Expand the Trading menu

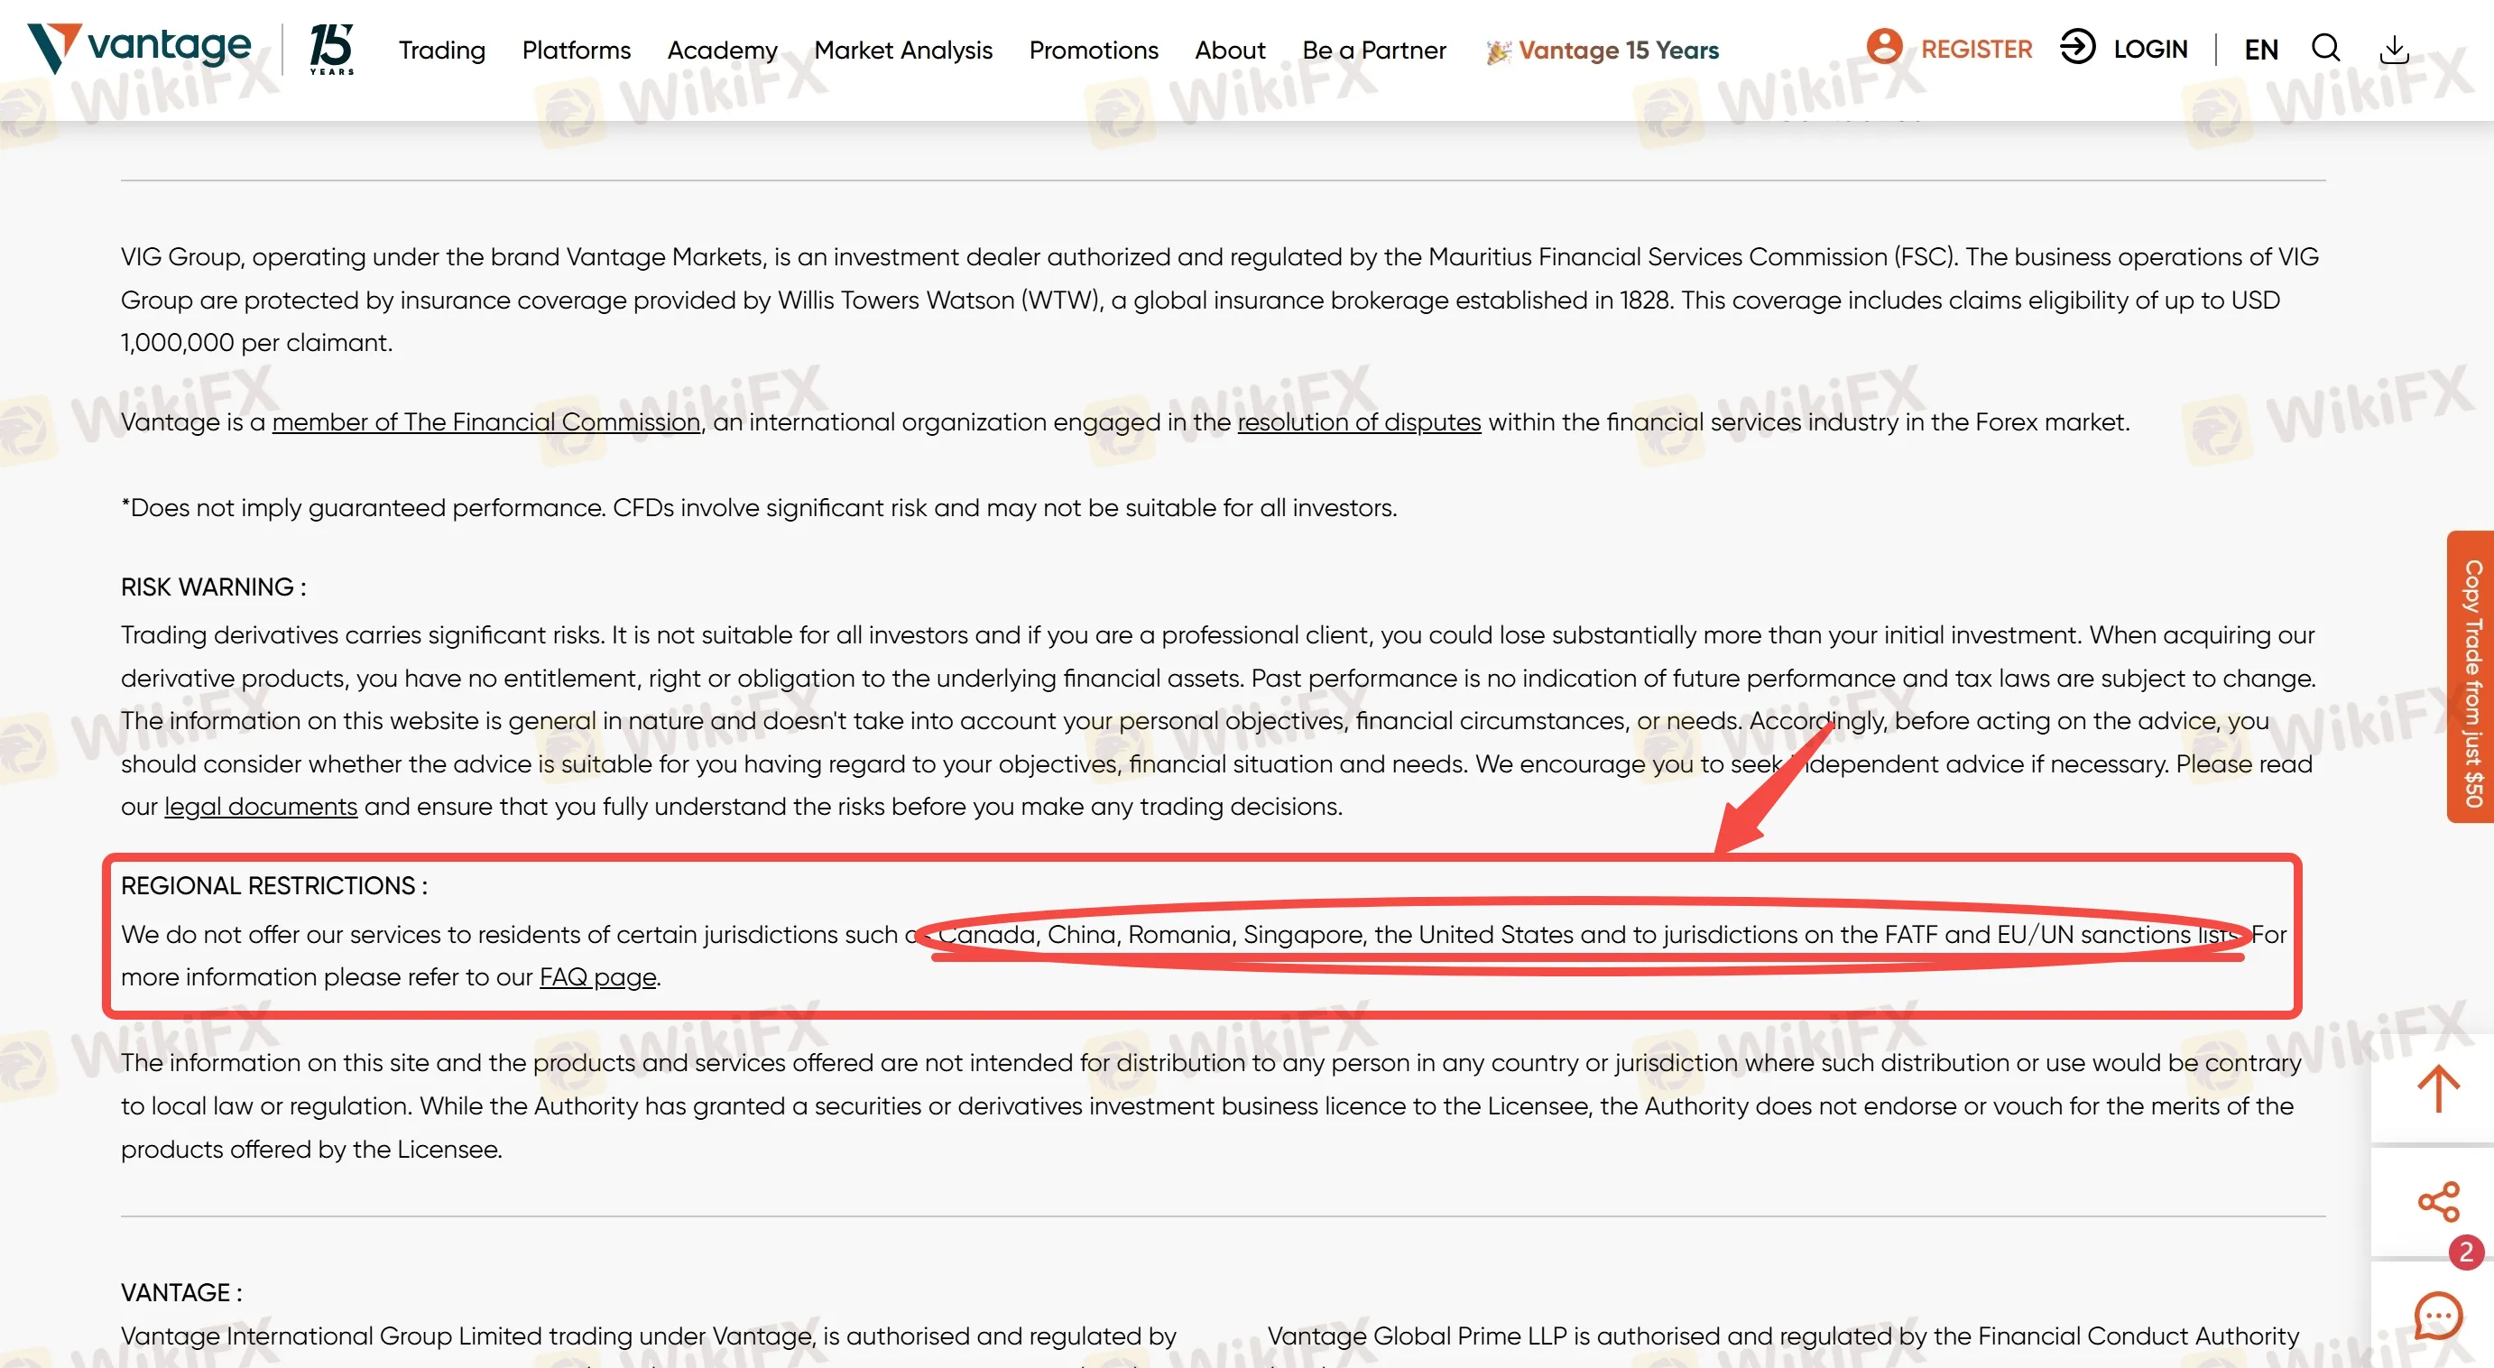[441, 51]
